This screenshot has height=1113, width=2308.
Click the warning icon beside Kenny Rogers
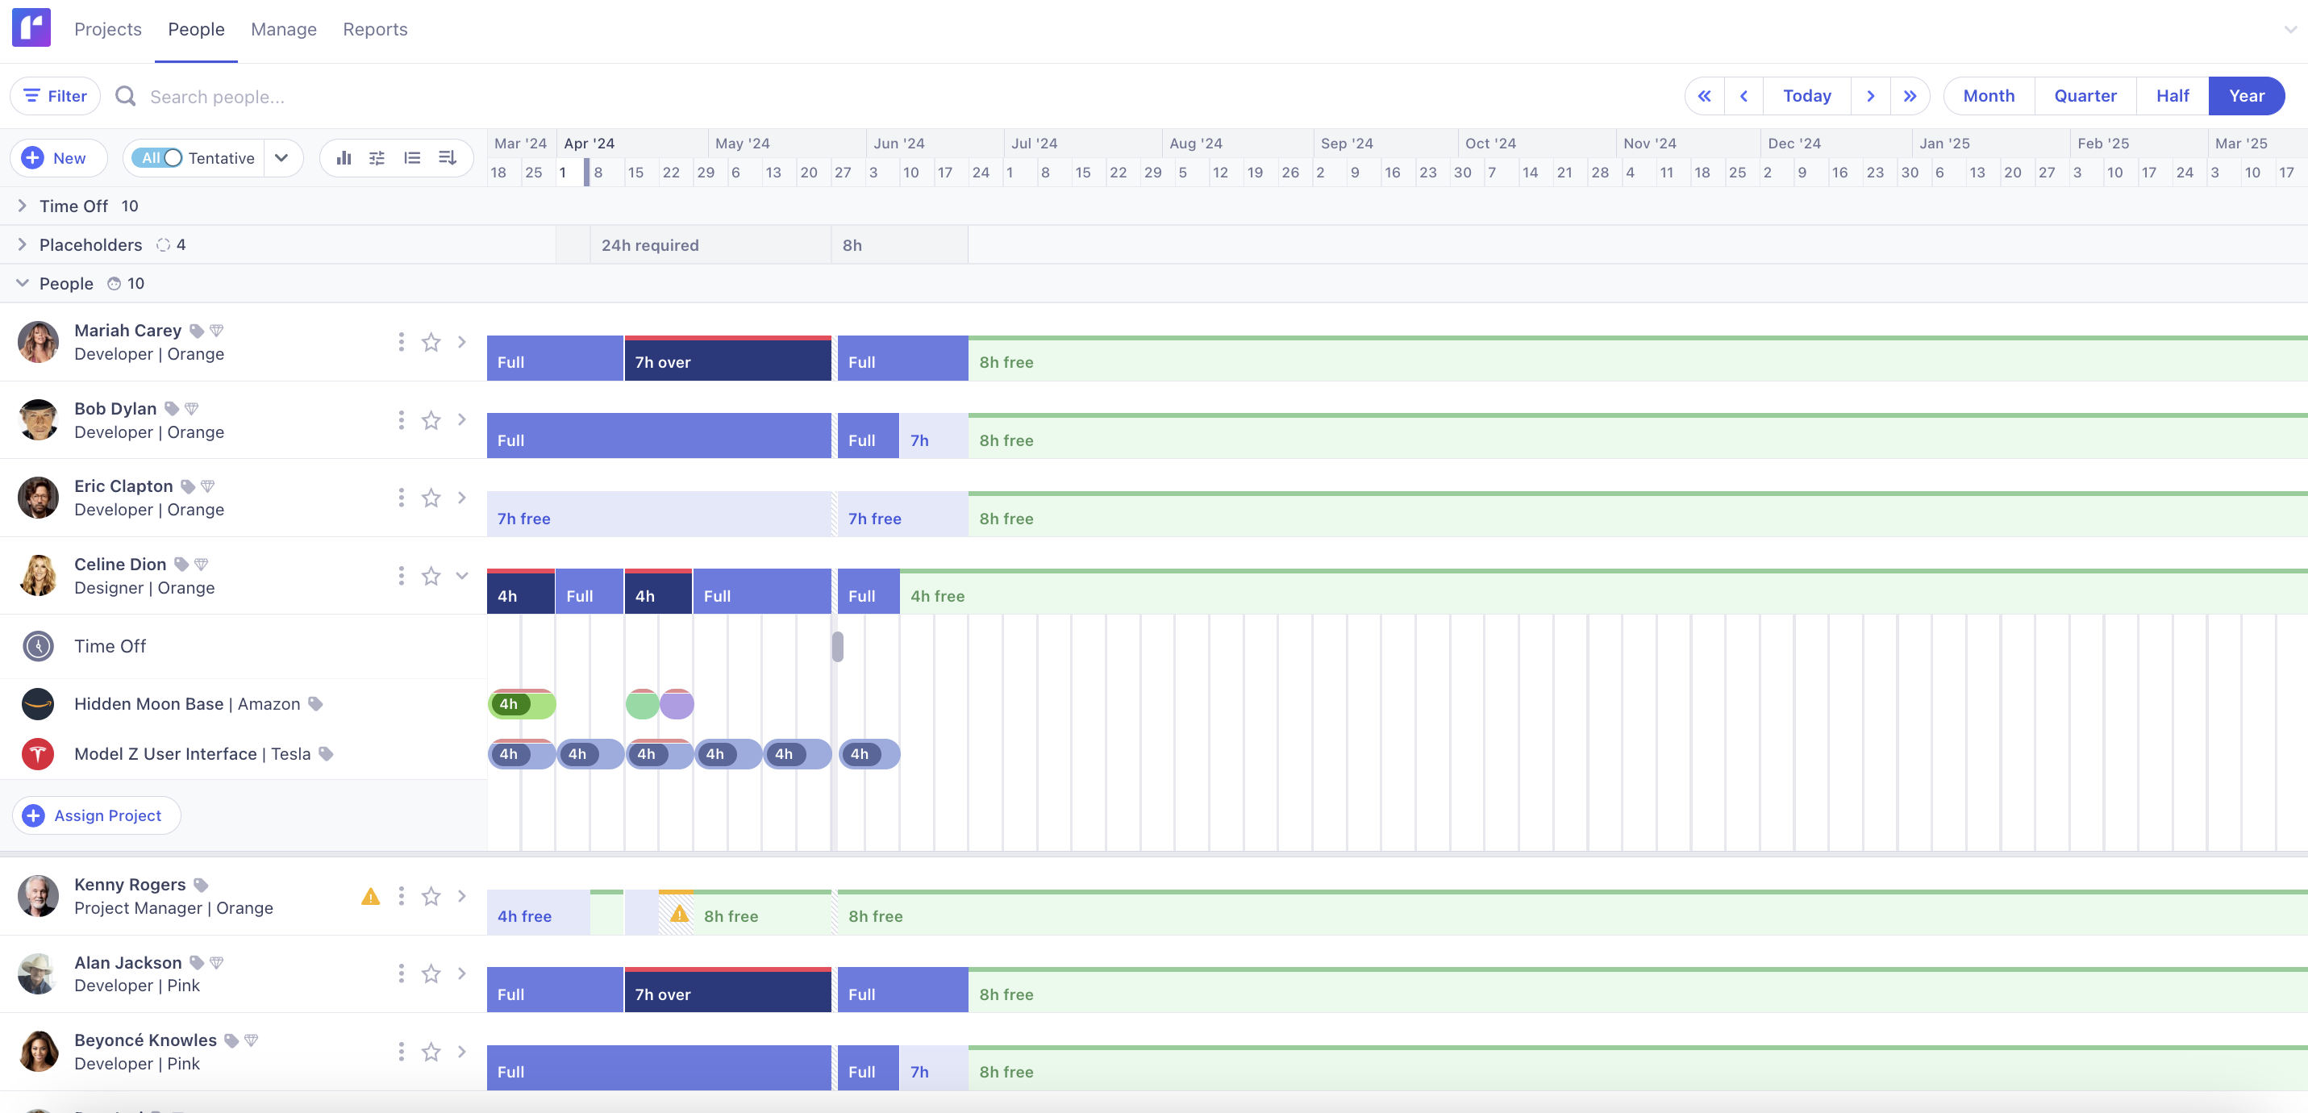[x=370, y=895]
